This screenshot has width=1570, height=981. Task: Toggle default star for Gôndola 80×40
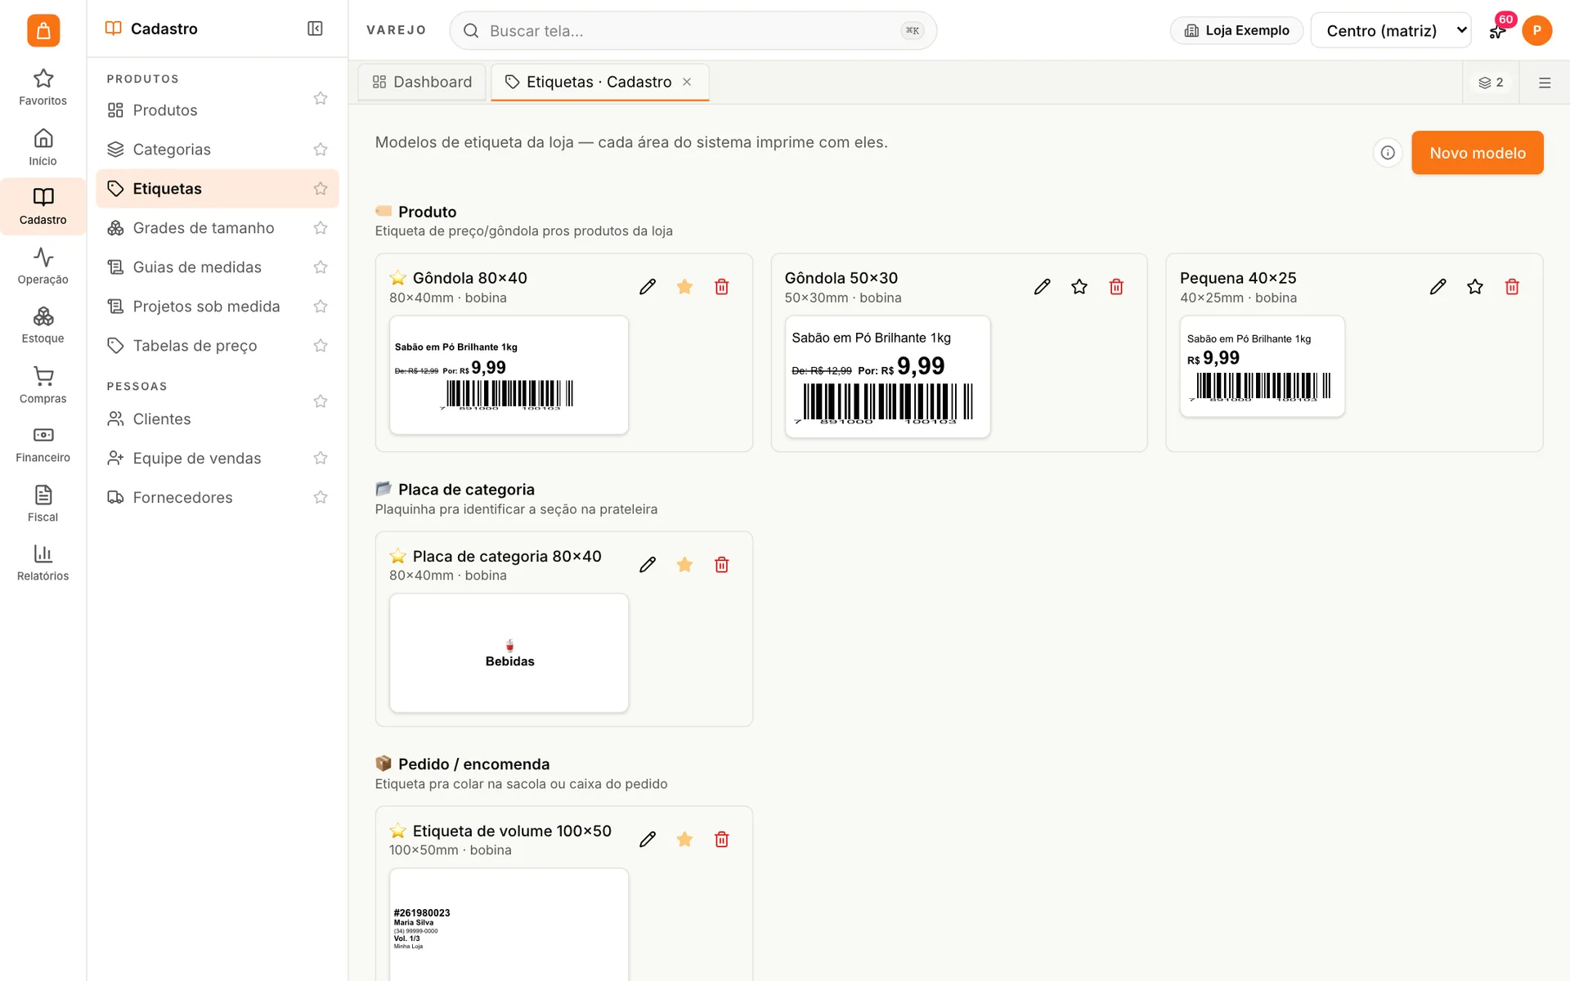click(x=684, y=287)
